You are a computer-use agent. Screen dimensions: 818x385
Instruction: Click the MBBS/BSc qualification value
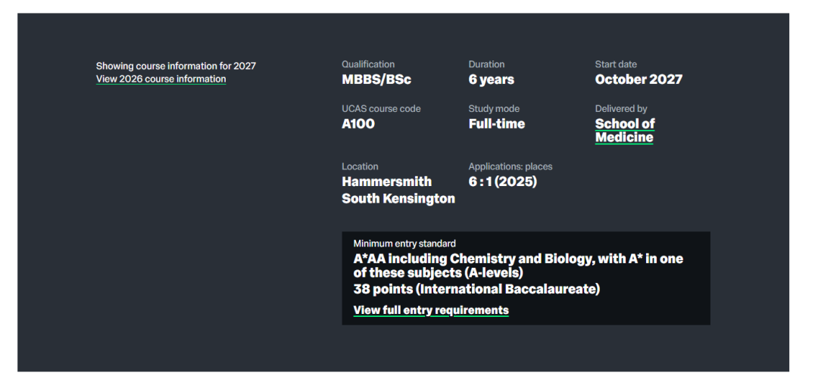tap(376, 79)
